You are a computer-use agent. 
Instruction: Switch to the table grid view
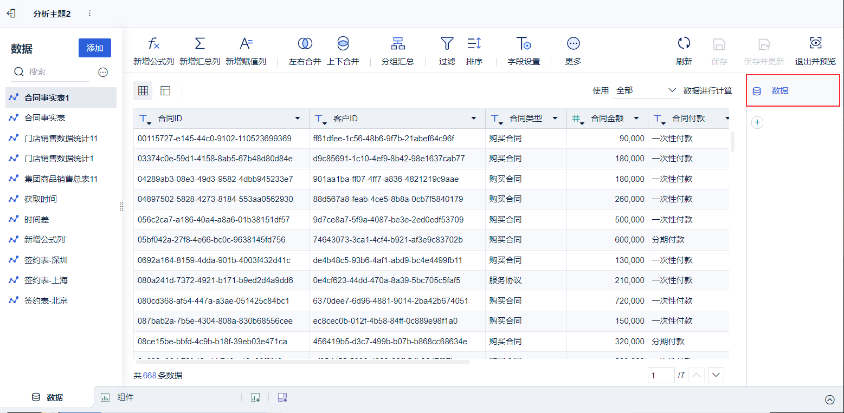(143, 91)
